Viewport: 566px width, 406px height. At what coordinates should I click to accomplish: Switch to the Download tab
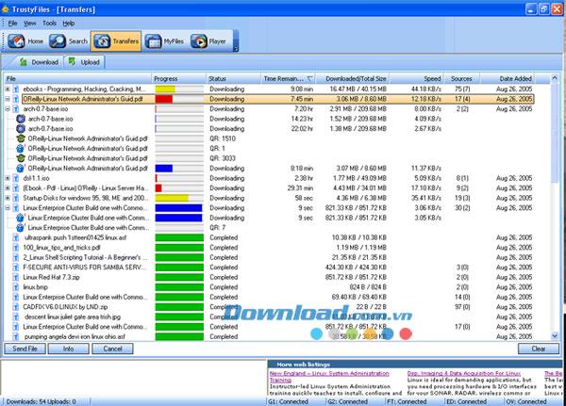point(39,62)
